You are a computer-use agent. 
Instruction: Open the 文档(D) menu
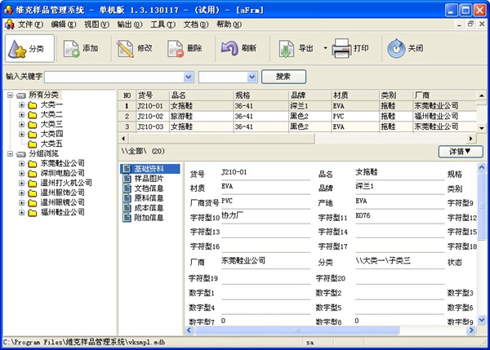196,24
